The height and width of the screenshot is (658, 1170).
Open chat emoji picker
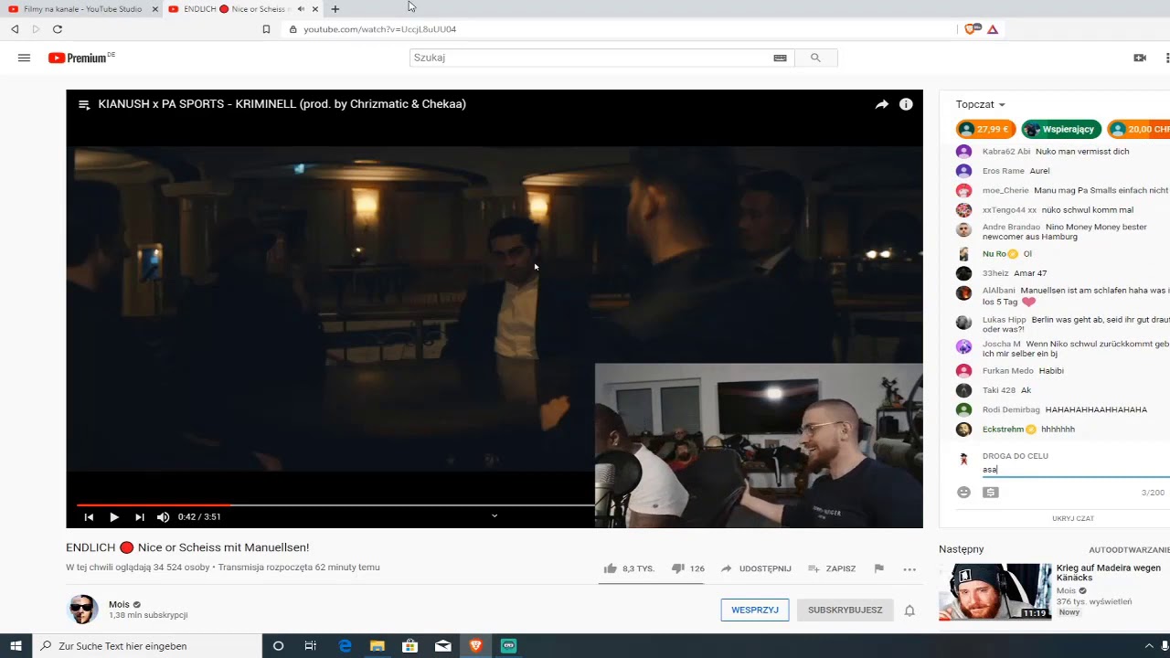click(x=963, y=493)
